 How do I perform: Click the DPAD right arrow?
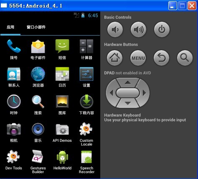point(144,93)
